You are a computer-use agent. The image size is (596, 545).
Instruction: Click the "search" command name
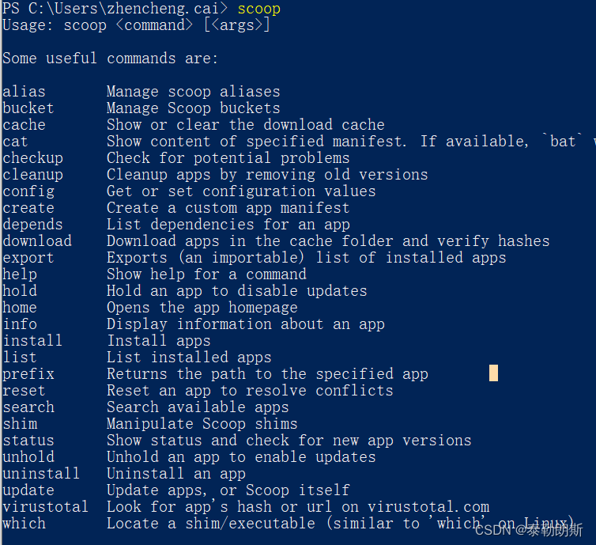click(28, 407)
